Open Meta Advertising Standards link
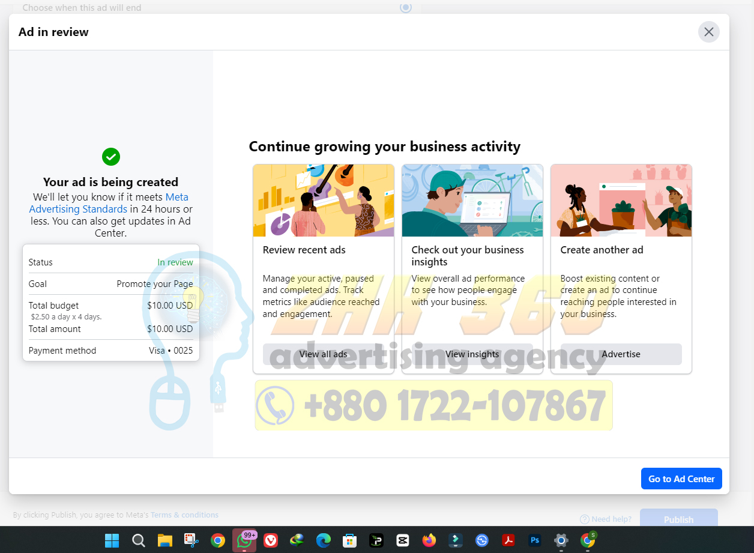754x553 pixels. click(108, 203)
